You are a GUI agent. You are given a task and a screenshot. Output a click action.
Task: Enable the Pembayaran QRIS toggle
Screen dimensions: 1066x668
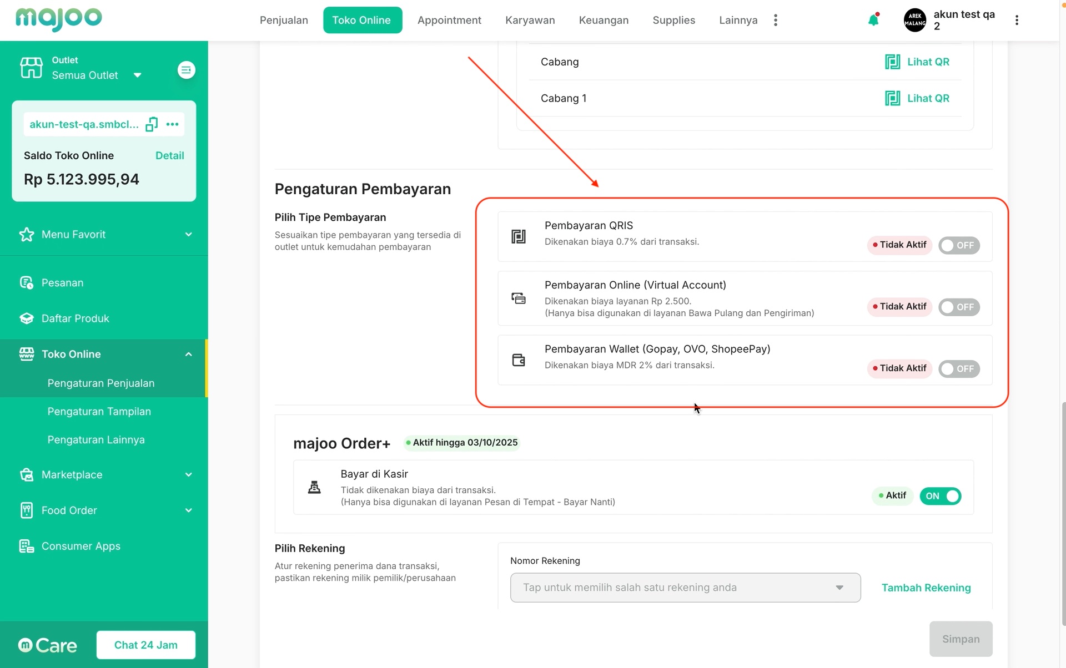tap(959, 245)
